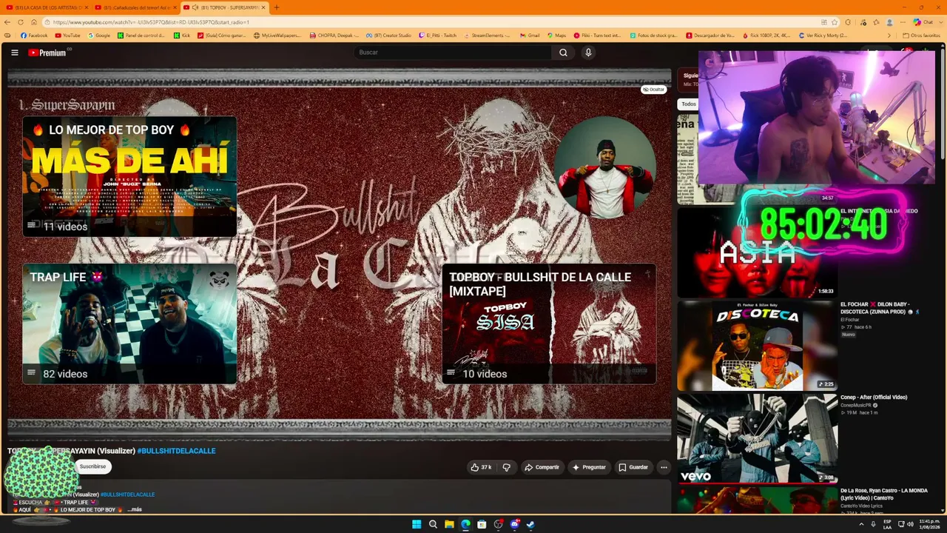Play the Conep - After video thumbnail

(757, 438)
